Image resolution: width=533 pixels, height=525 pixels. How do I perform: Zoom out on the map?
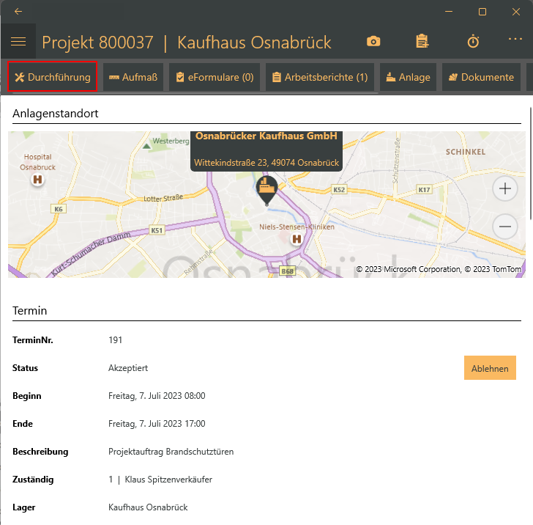[x=505, y=227]
